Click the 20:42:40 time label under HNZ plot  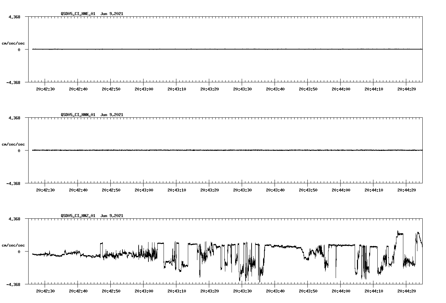click(78, 291)
